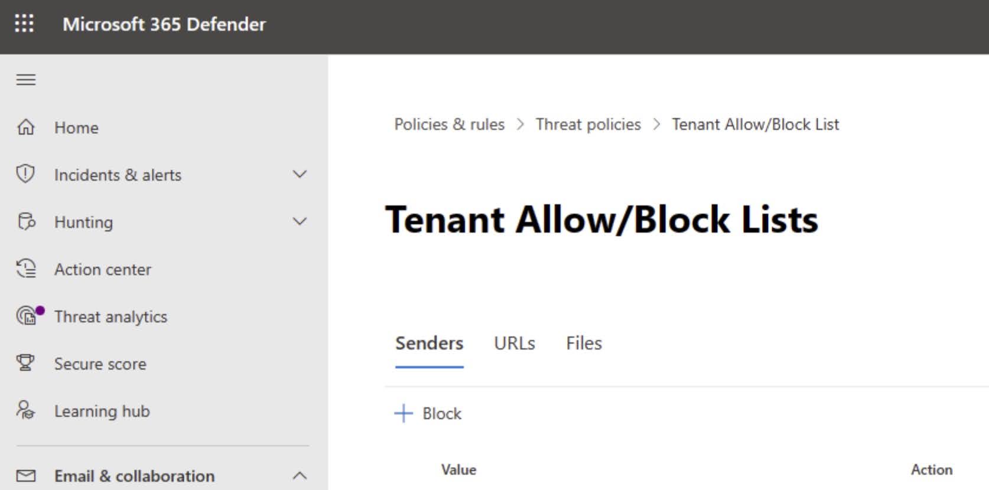Open Threat analytics from the sidebar
The image size is (989, 490).
[x=110, y=317]
